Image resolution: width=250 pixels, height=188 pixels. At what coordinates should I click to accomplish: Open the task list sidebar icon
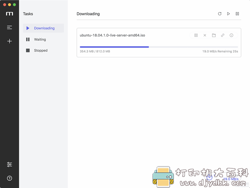9,28
